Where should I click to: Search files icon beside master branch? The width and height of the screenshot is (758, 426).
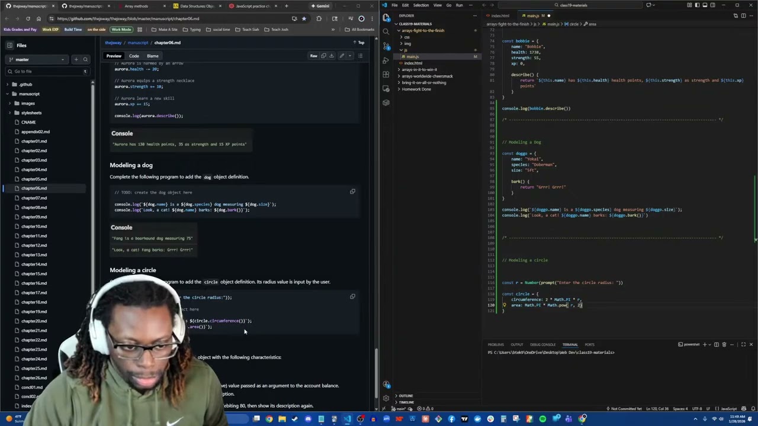point(85,59)
